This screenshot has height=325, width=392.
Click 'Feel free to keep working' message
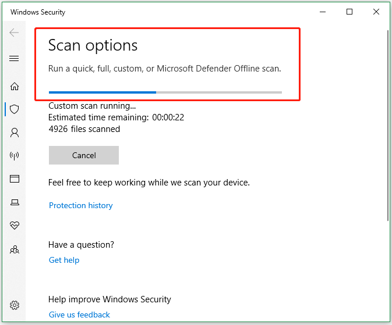coord(149,183)
